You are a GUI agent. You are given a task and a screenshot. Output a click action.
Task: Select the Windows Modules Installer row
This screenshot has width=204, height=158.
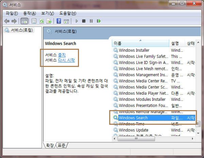coord(154,99)
